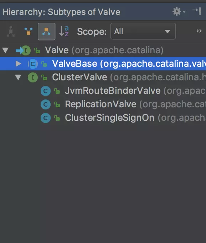This screenshot has width=206, height=243.
Task: Open the Scope dropdown set to All
Action: tap(143, 31)
